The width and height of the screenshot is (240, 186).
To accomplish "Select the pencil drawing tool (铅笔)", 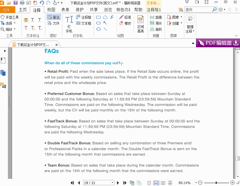I will (x=125, y=17).
